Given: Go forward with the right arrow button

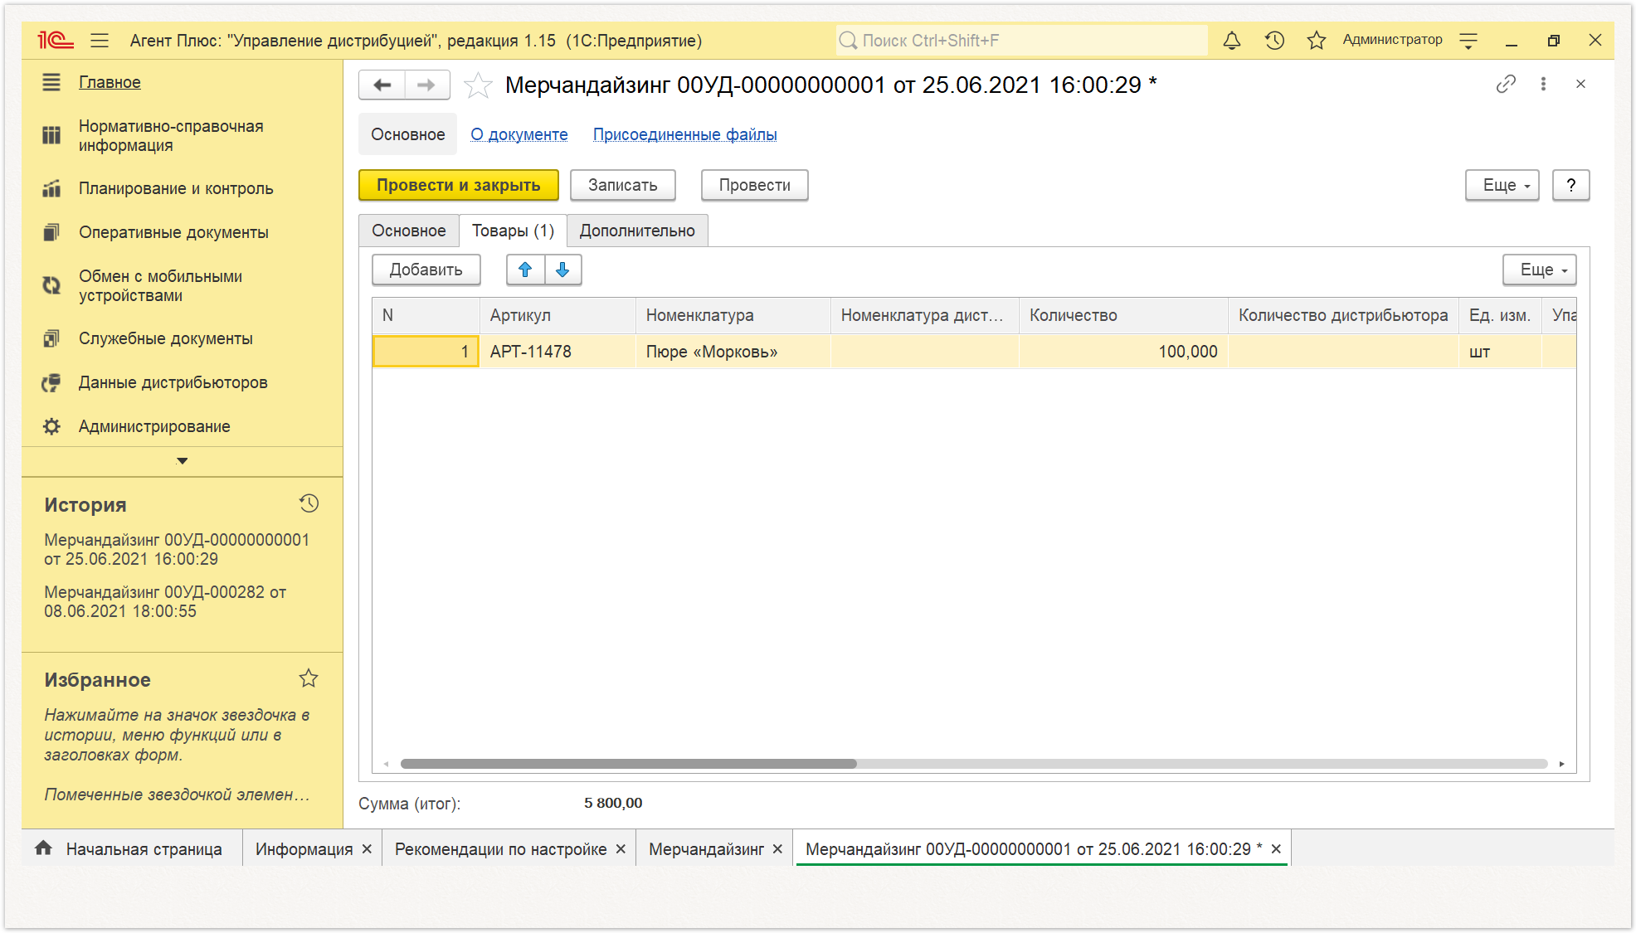Looking at the screenshot, I should click(427, 85).
